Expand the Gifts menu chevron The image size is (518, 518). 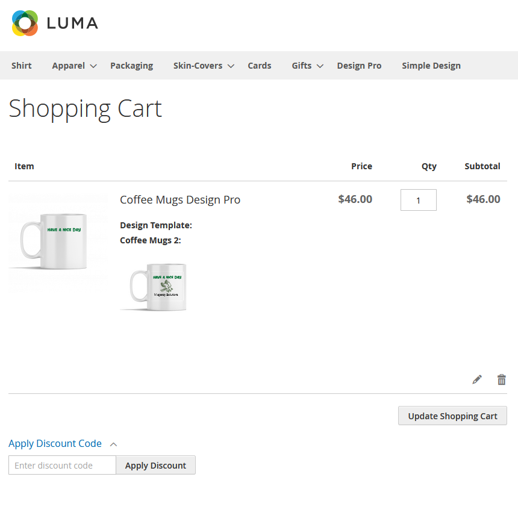click(320, 66)
